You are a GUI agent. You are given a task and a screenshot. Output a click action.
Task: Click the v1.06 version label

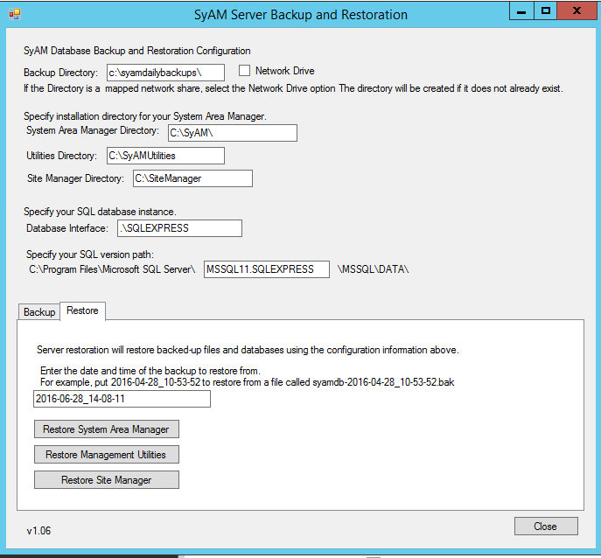click(40, 531)
